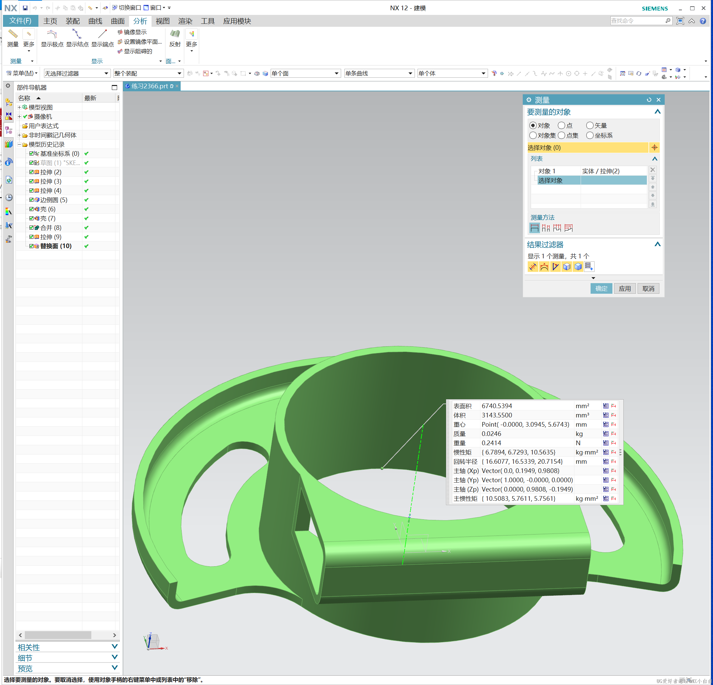Click the info icon on 表面积 row

click(606, 406)
